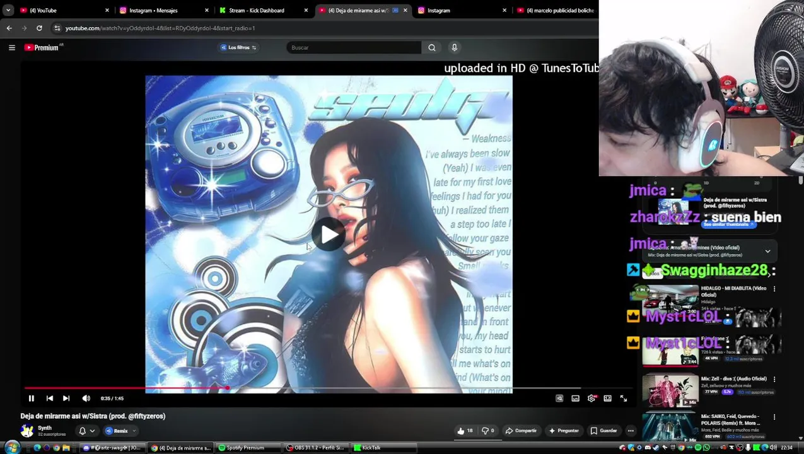Click the Los filtros chip
This screenshot has width=804, height=454.
(x=238, y=47)
